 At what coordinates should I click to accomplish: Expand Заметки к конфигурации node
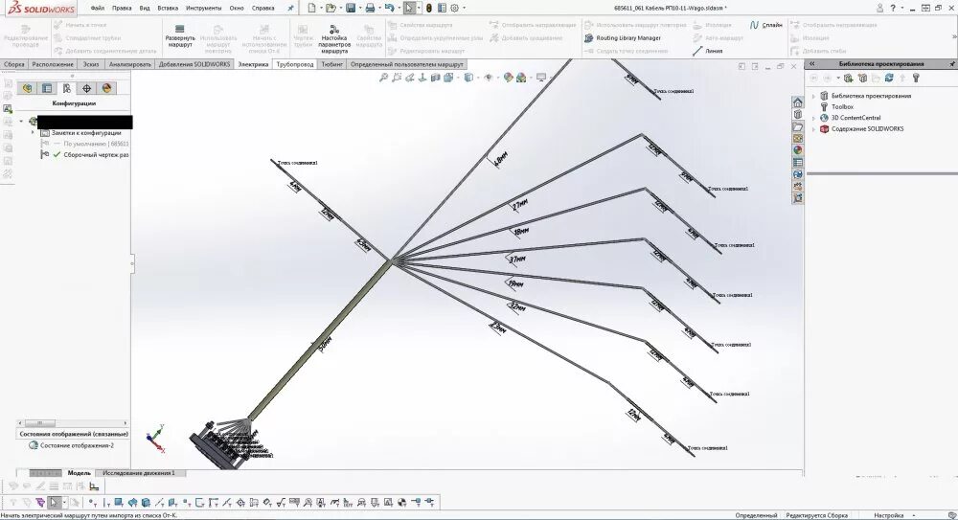[x=33, y=132]
